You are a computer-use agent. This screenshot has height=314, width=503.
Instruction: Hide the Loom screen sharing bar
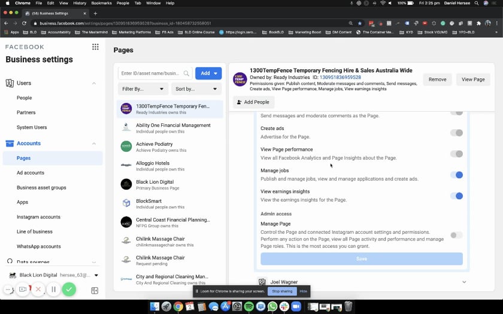pyautogui.click(x=303, y=291)
